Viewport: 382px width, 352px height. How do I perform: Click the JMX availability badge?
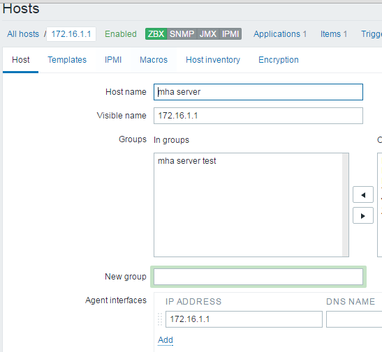208,33
